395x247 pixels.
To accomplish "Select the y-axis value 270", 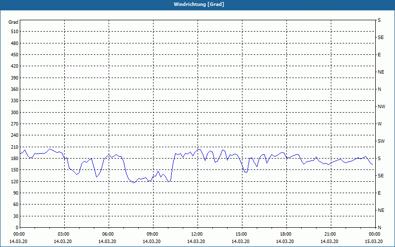I will pos(15,124).
